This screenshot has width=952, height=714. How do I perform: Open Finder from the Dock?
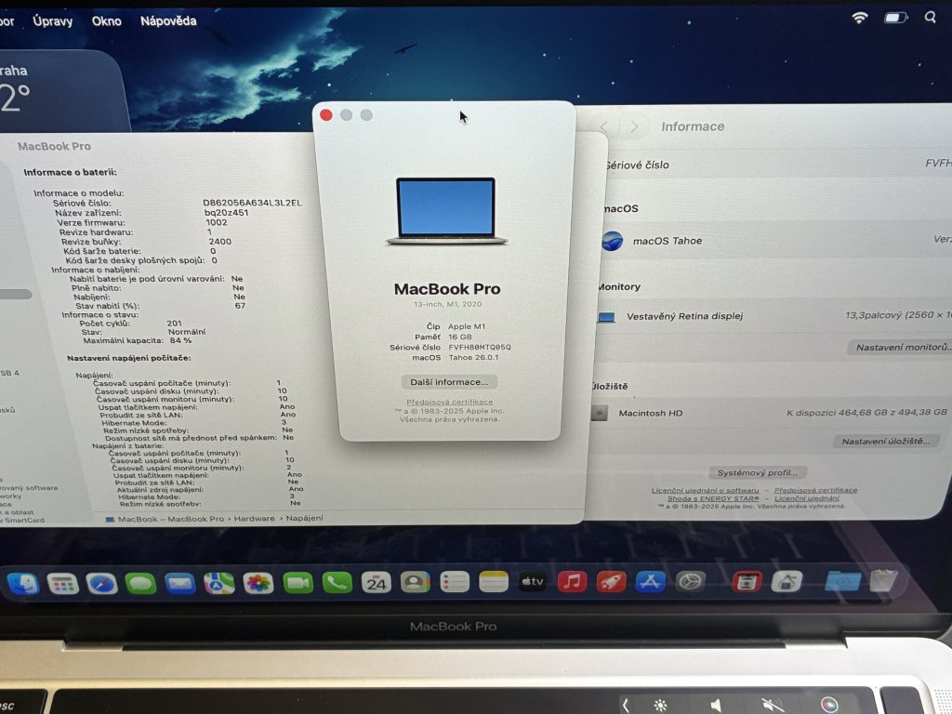point(22,583)
